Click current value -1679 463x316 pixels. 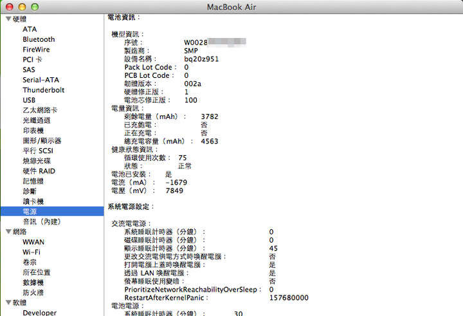click(x=176, y=182)
